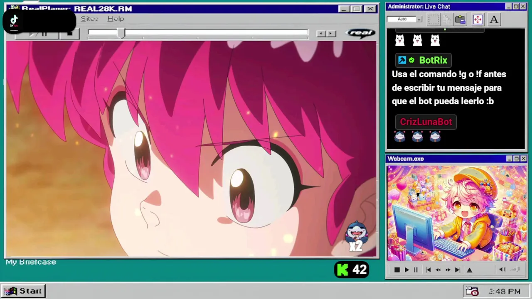The width and height of the screenshot is (532, 299).
Task: Click the TikTok logo overlay
Action: (14, 21)
